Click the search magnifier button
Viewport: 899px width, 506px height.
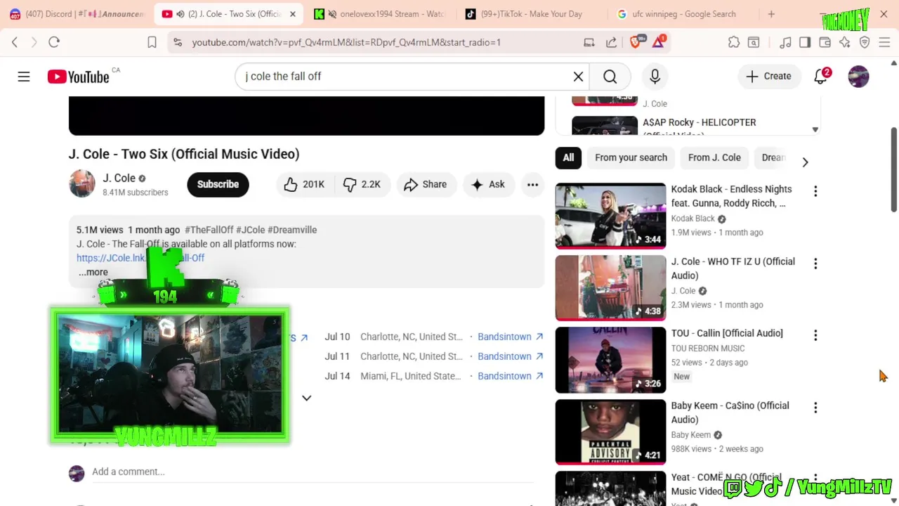610,76
